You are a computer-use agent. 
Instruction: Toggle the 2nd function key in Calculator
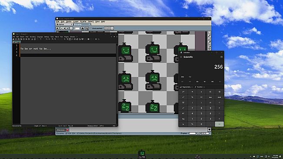(x=183, y=92)
